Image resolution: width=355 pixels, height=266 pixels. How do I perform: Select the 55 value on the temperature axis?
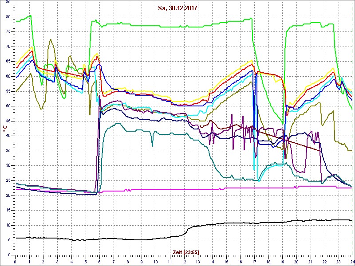(x=8, y=91)
